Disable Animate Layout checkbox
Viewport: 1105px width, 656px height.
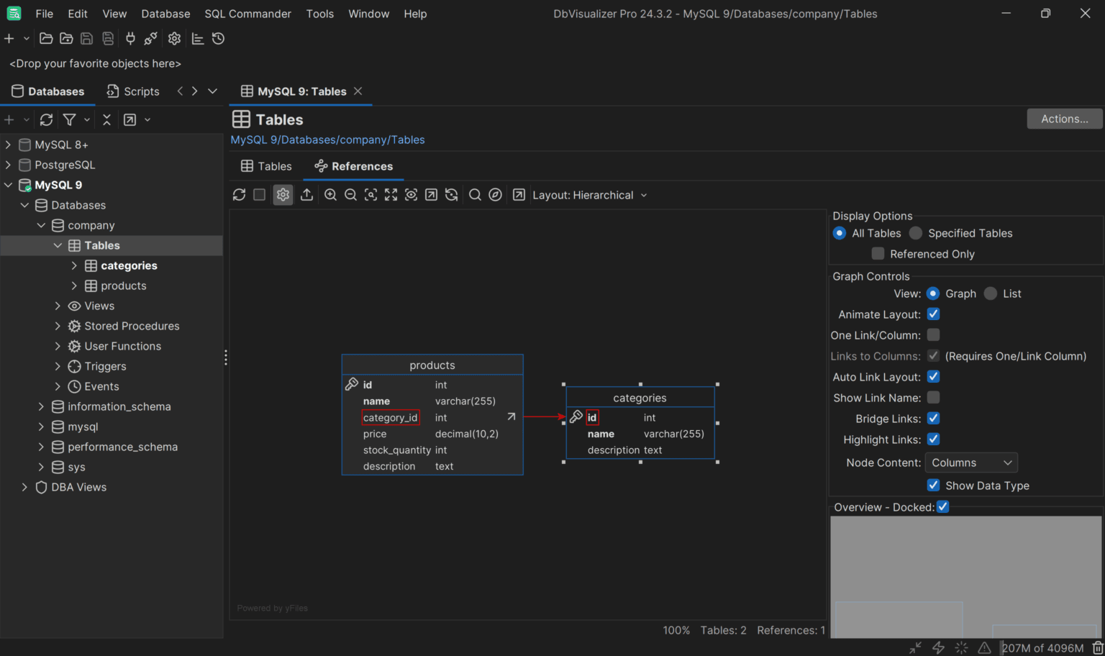coord(933,314)
